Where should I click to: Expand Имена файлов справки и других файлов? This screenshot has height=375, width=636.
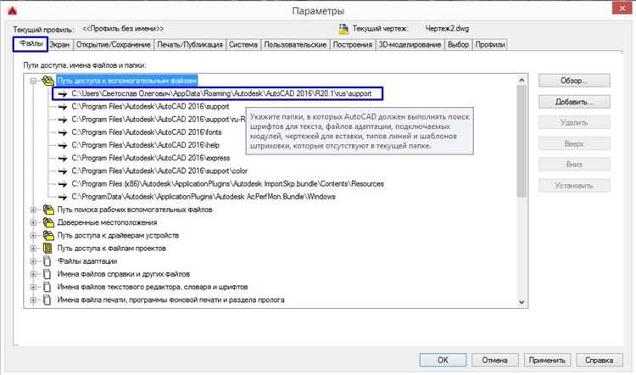pos(33,274)
